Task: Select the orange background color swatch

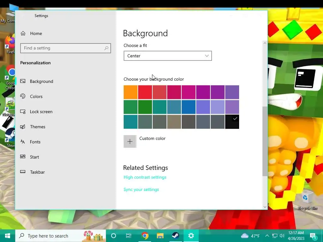Action: pyautogui.click(x=131, y=92)
